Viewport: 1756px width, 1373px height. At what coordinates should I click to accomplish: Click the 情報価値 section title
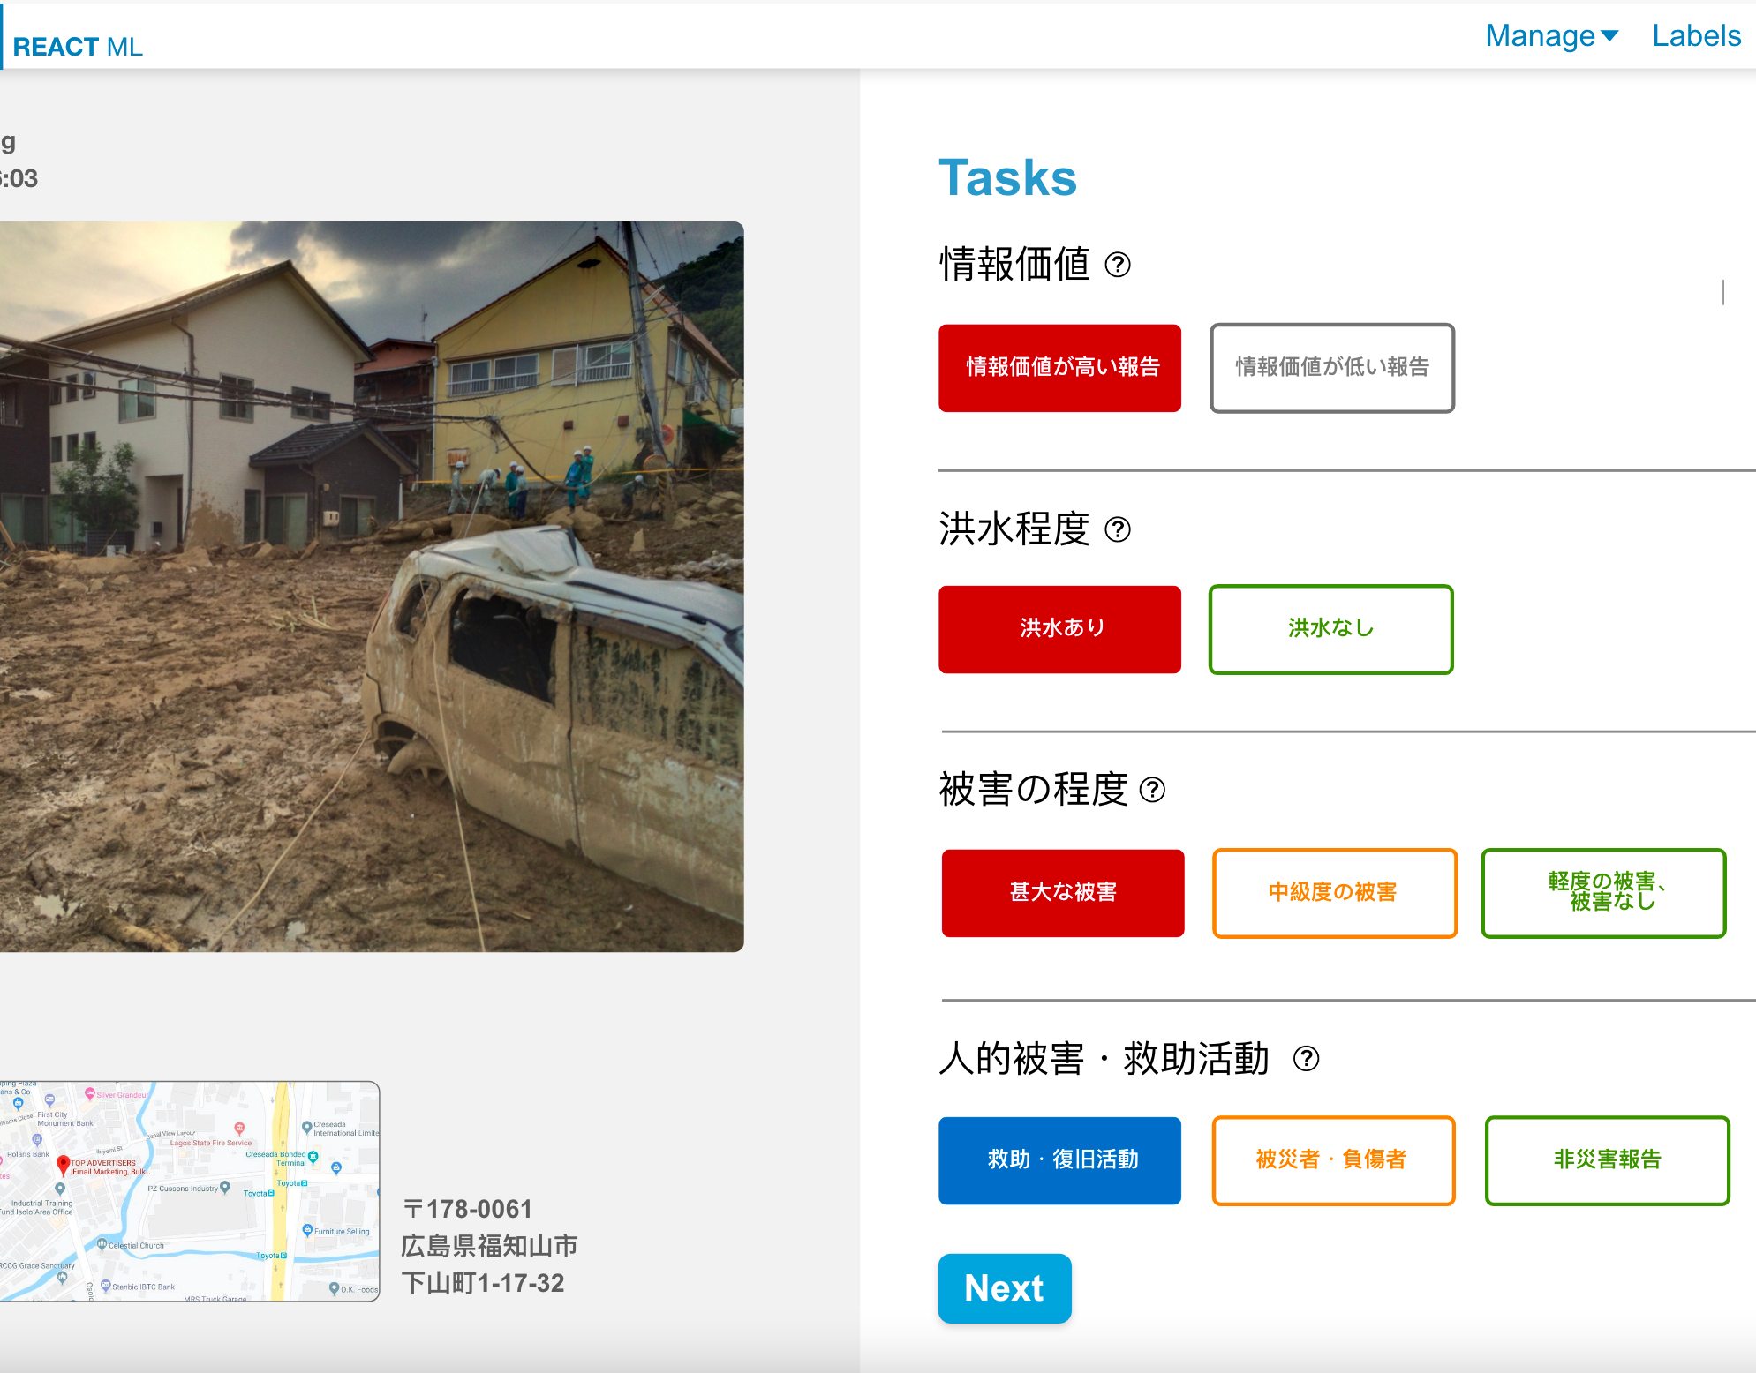(1014, 264)
